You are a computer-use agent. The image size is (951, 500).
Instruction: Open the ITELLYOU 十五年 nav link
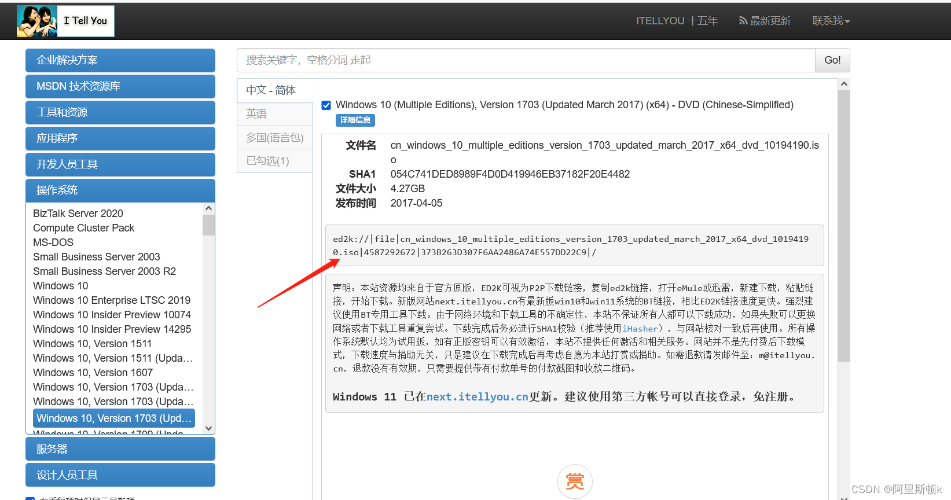coord(677,21)
